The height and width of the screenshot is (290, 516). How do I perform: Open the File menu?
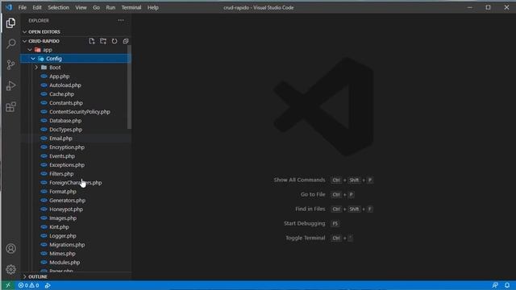(23, 7)
